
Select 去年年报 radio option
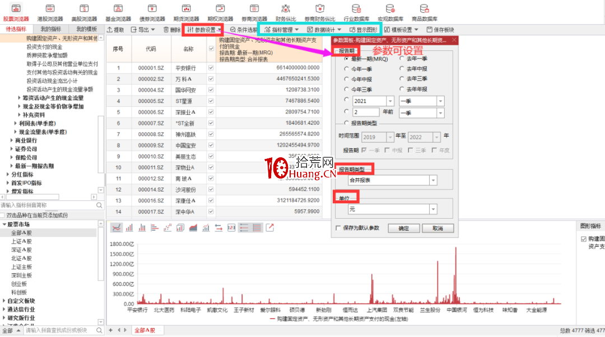tap(402, 89)
